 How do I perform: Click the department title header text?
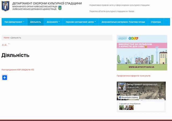click(x=47, y=3)
